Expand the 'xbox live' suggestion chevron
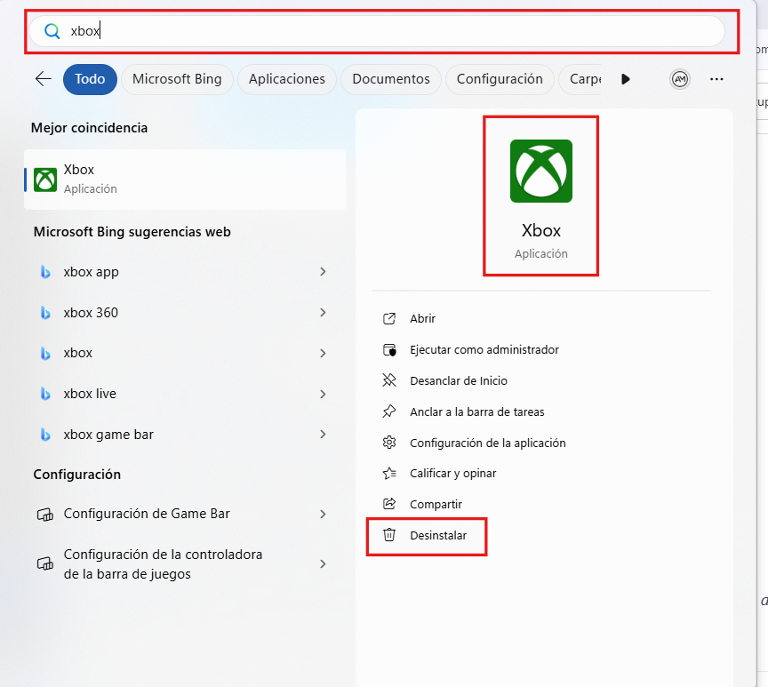This screenshot has width=768, height=687. point(323,394)
